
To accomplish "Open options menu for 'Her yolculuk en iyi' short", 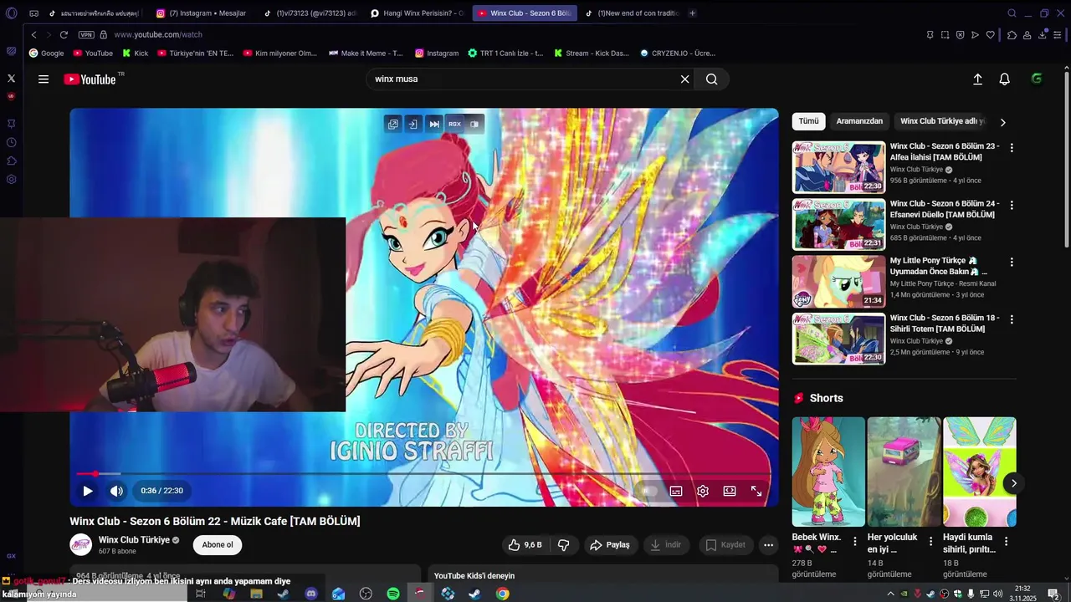I will pyautogui.click(x=930, y=541).
